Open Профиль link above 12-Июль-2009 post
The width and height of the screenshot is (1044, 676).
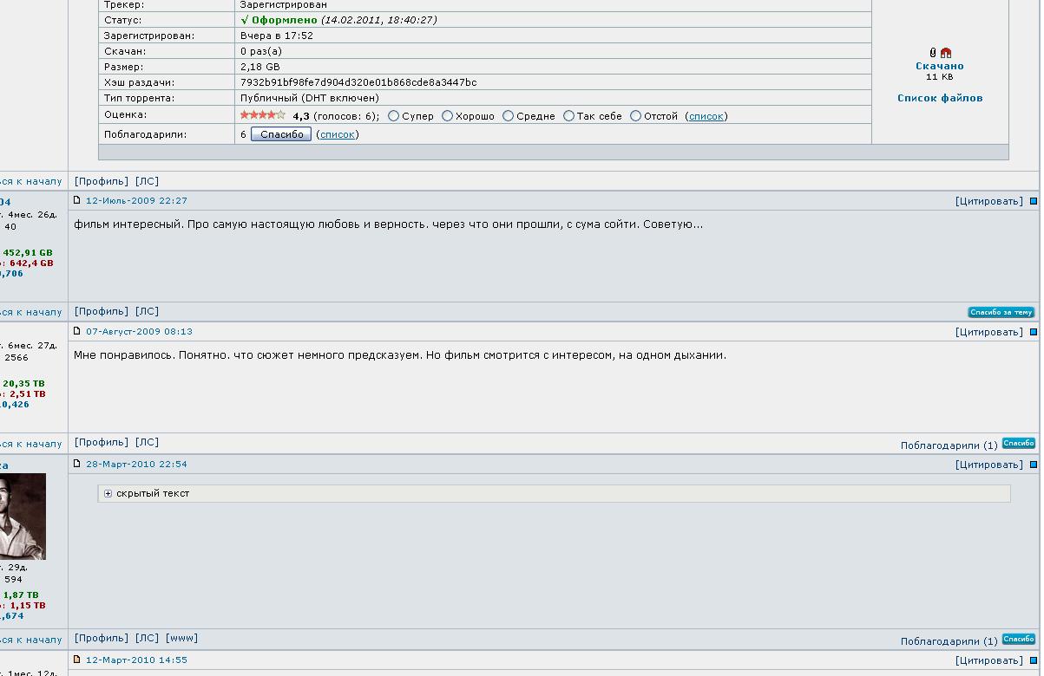coord(102,181)
